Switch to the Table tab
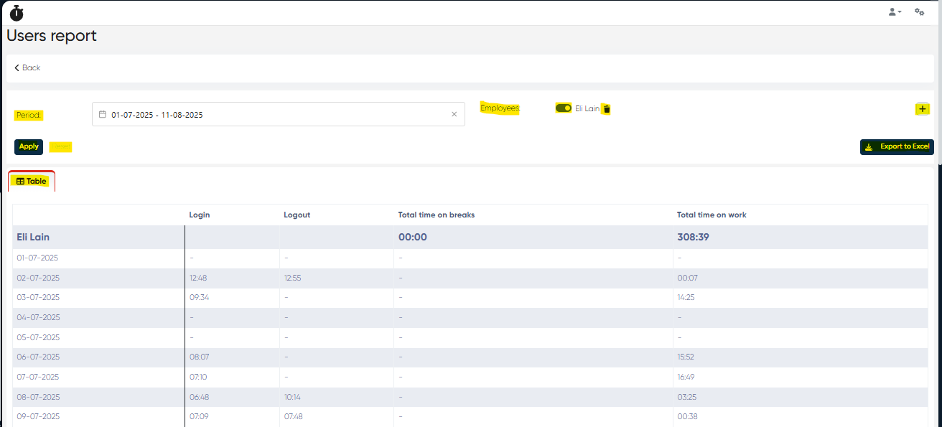The image size is (942, 427). [x=32, y=182]
